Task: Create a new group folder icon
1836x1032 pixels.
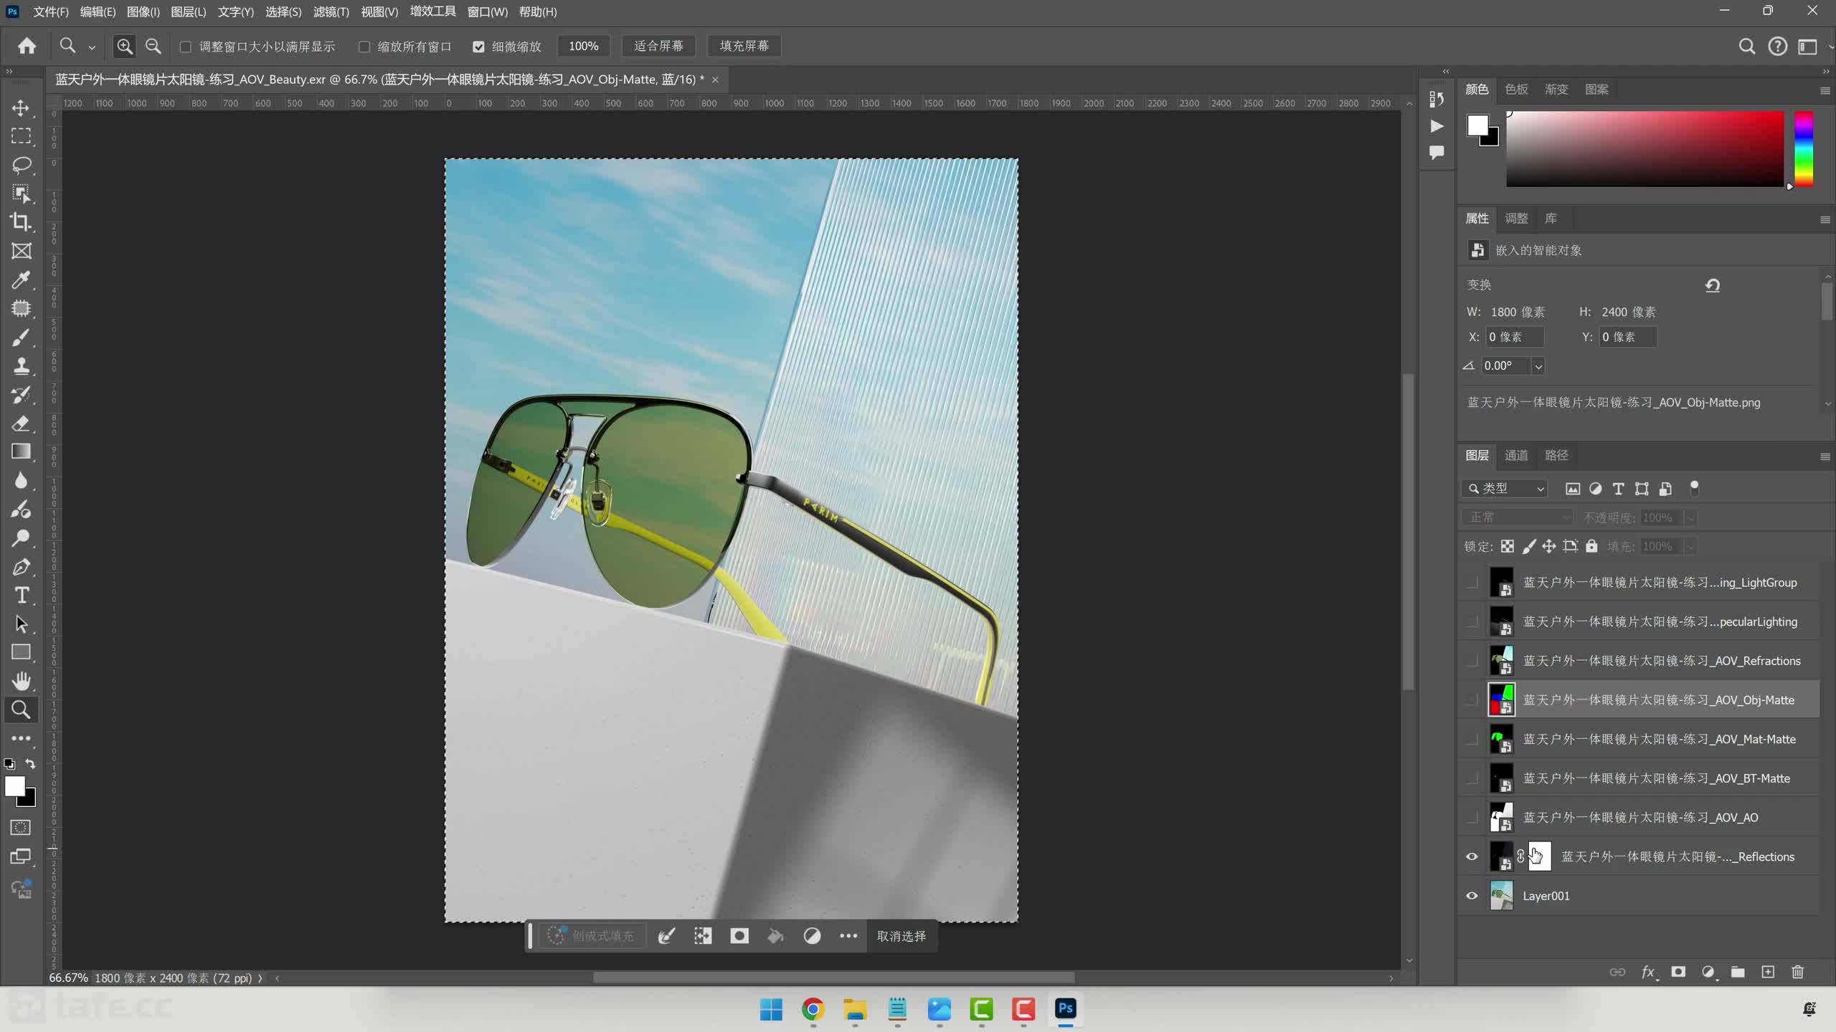Action: coord(1738,972)
